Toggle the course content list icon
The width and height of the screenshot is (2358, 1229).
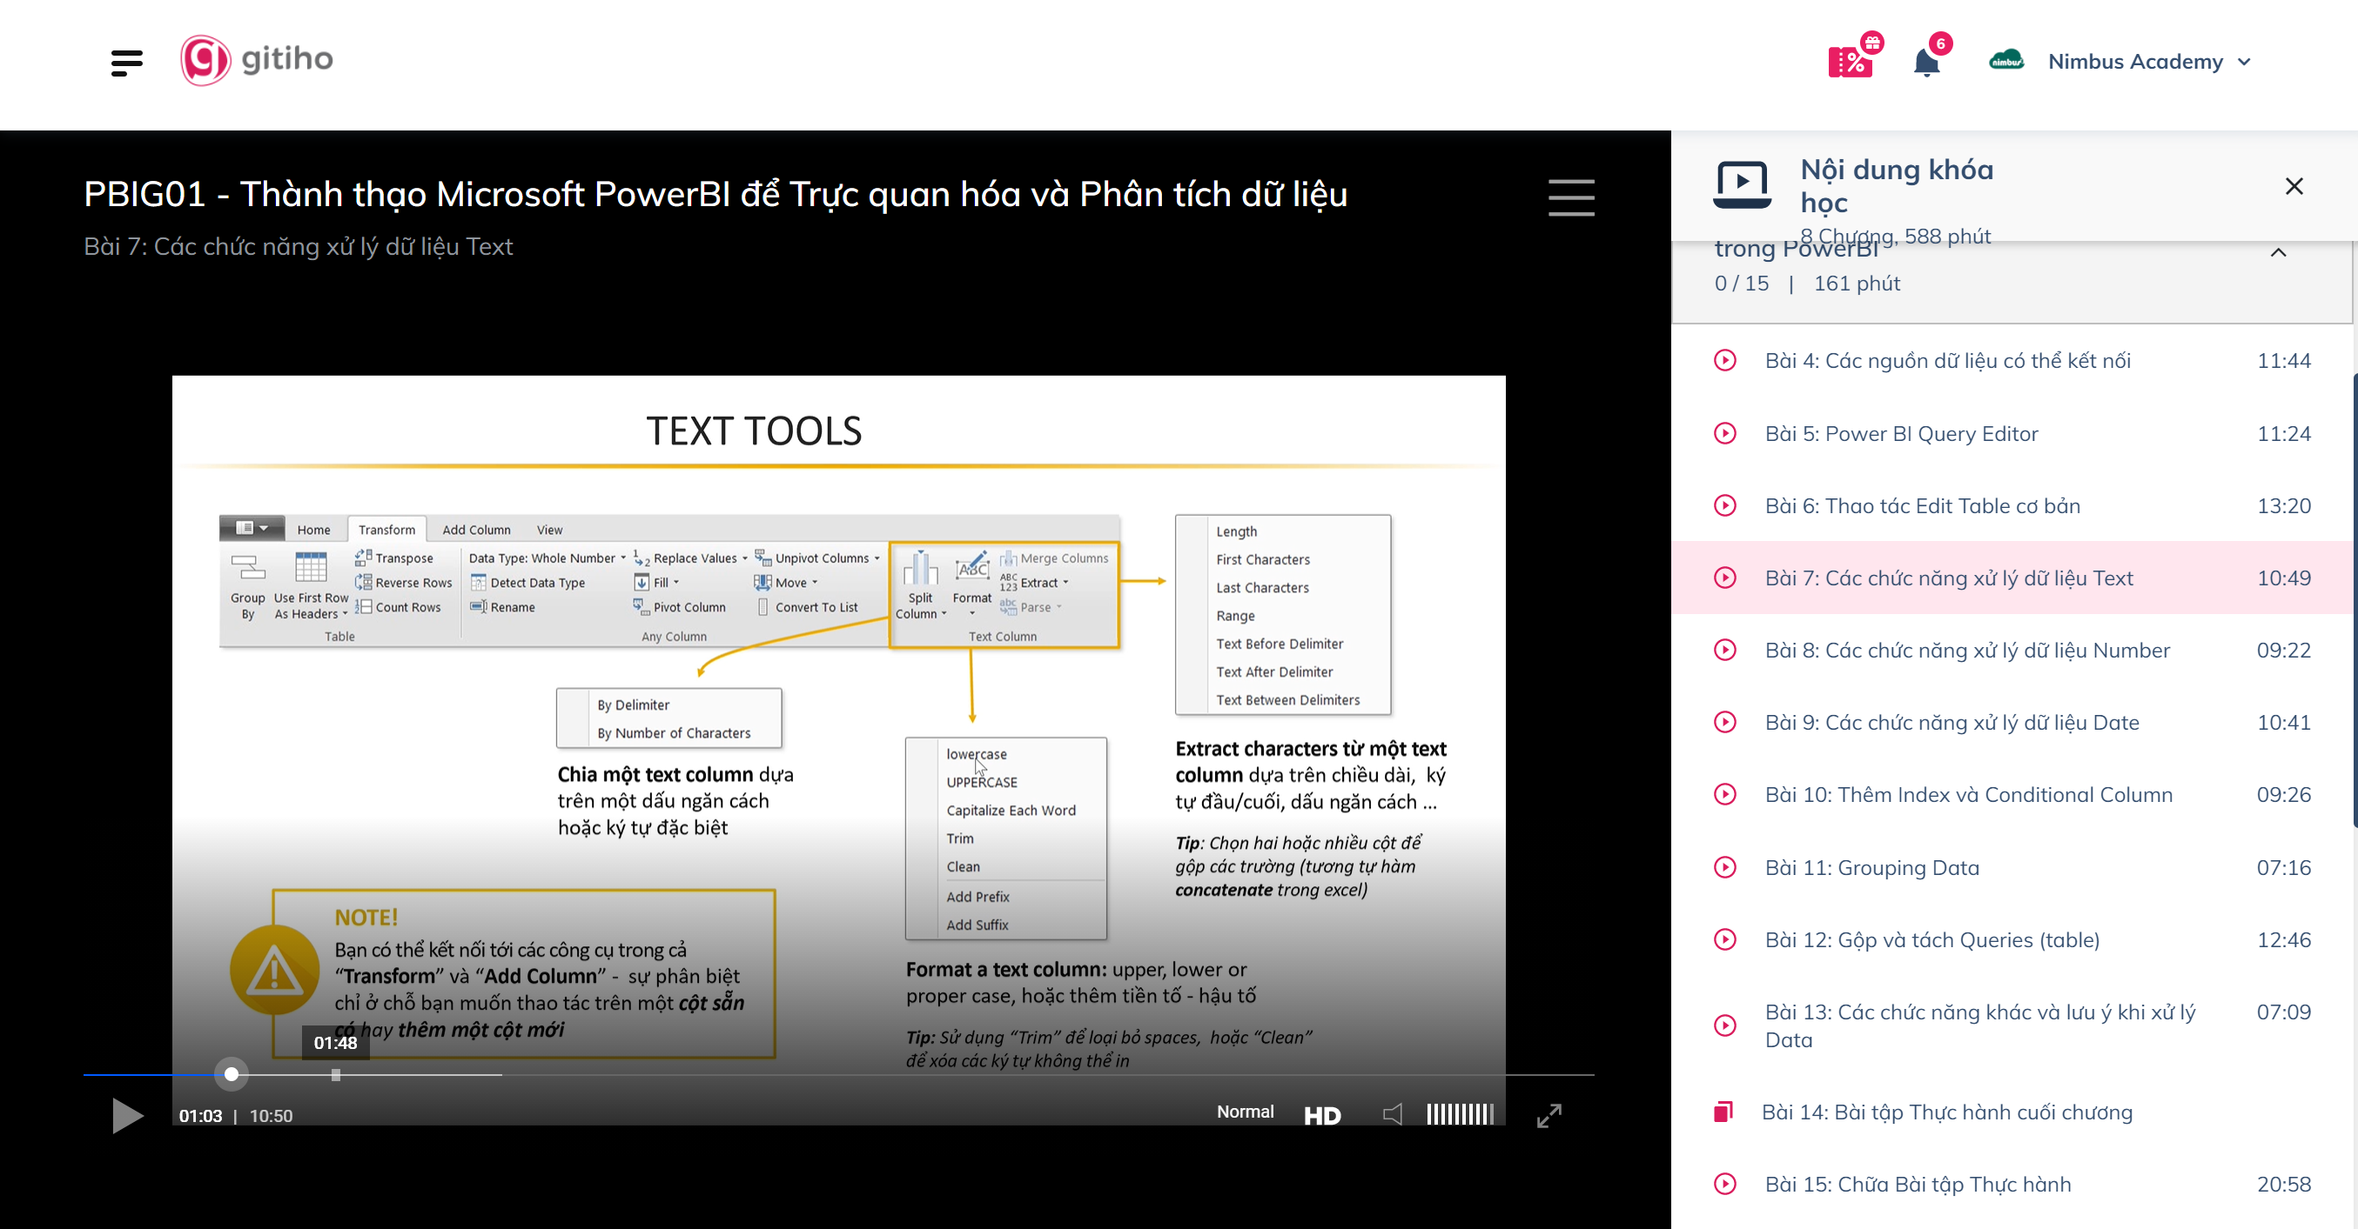(1571, 197)
